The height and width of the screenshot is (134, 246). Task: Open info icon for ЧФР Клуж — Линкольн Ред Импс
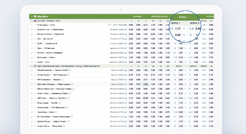[69, 98]
